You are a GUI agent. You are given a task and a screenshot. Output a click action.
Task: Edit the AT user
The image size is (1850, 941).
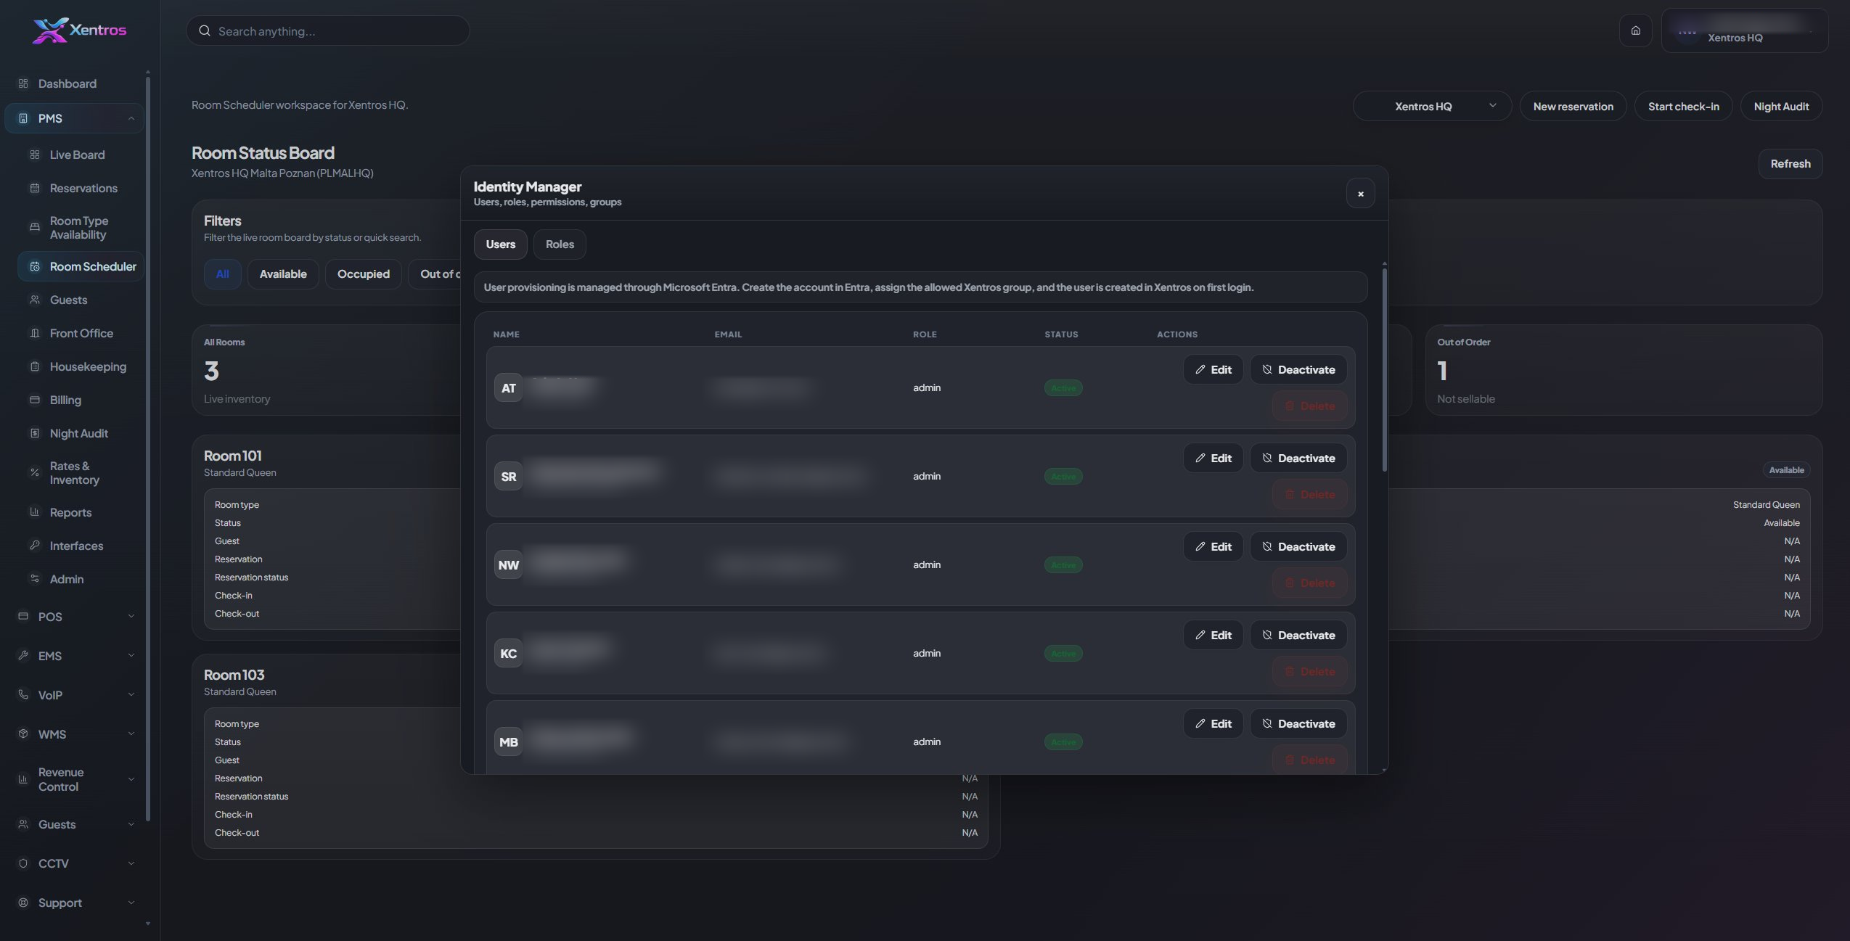[1213, 369]
